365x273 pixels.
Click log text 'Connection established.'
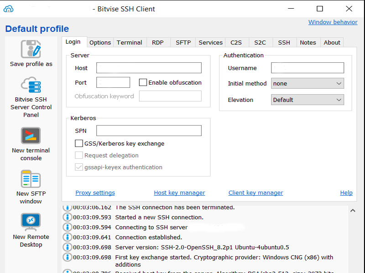[149, 237]
